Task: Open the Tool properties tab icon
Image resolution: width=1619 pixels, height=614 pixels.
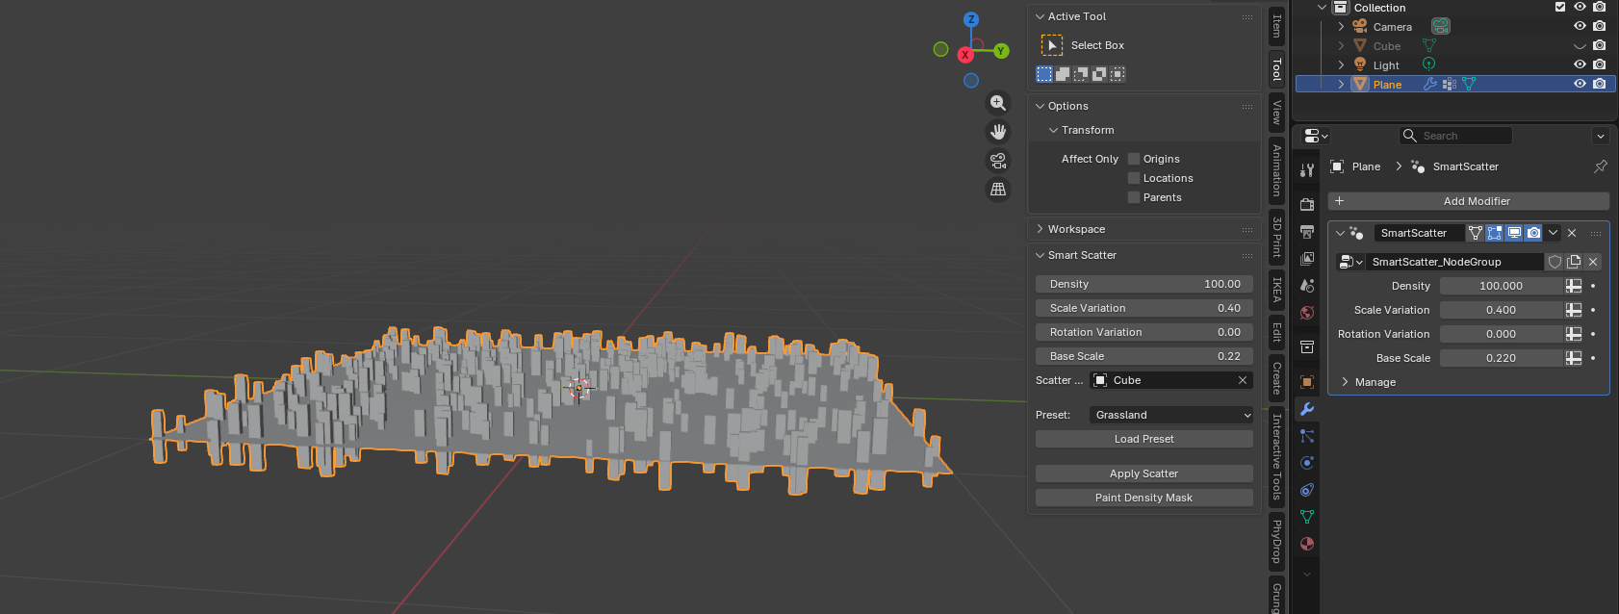Action: tap(1307, 170)
